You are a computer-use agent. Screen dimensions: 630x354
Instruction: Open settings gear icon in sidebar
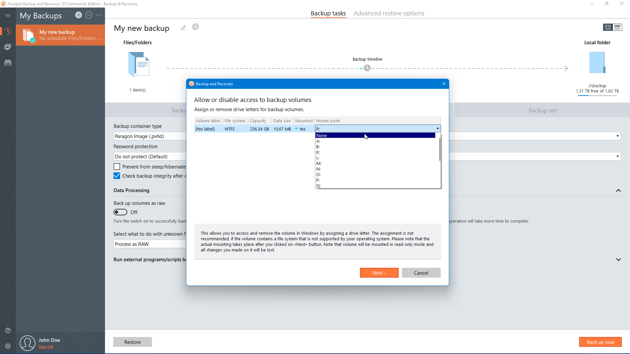tap(8, 346)
